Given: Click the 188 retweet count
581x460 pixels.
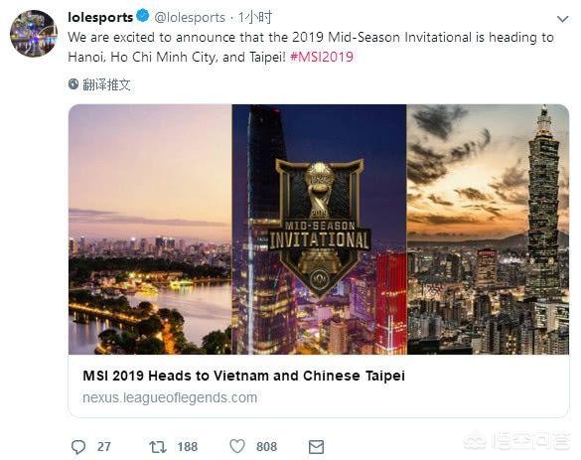Looking at the screenshot, I should click(187, 447).
